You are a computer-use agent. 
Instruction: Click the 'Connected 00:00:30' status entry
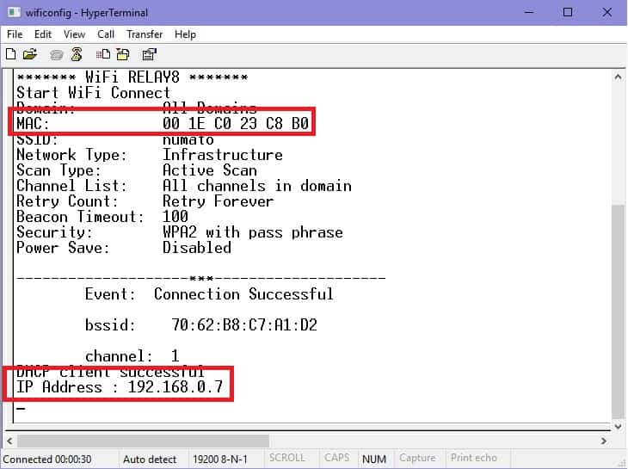pyautogui.click(x=47, y=459)
